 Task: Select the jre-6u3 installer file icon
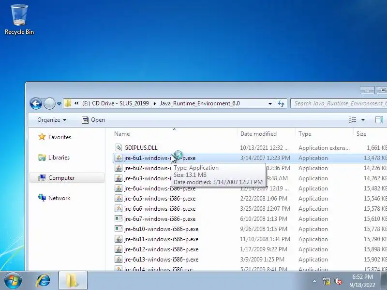[x=119, y=178]
